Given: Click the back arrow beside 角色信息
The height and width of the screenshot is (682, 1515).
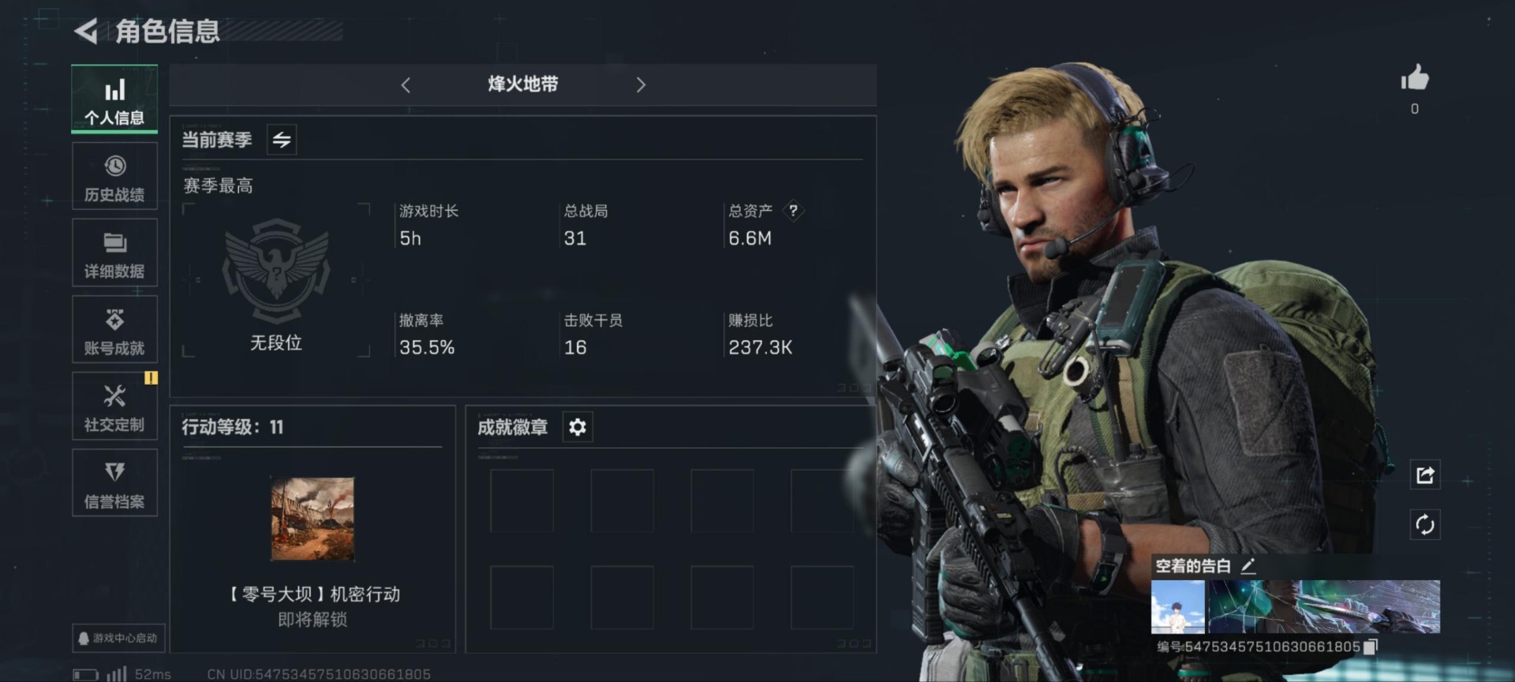Looking at the screenshot, I should (x=86, y=31).
